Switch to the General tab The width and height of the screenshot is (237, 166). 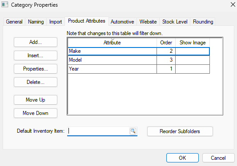coord(14,22)
